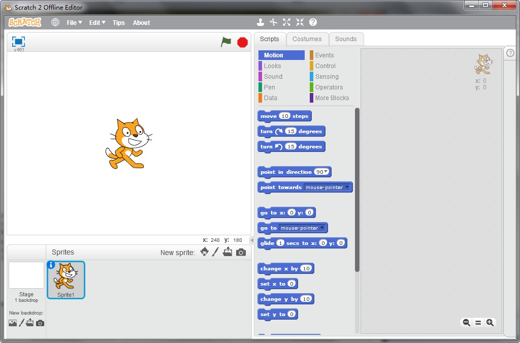Open the language globe menu
This screenshot has height=343, width=520.
pyautogui.click(x=55, y=22)
